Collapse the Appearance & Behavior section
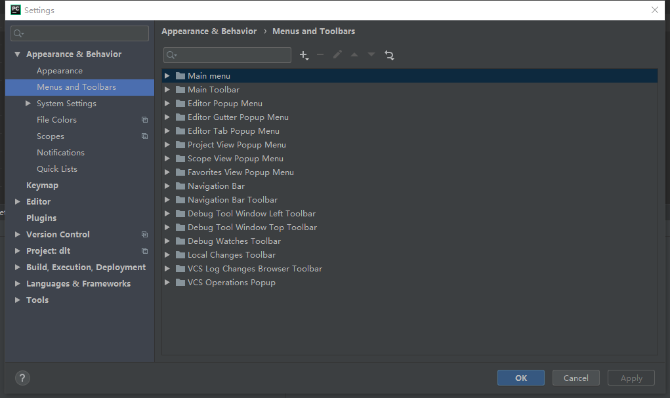 point(16,54)
